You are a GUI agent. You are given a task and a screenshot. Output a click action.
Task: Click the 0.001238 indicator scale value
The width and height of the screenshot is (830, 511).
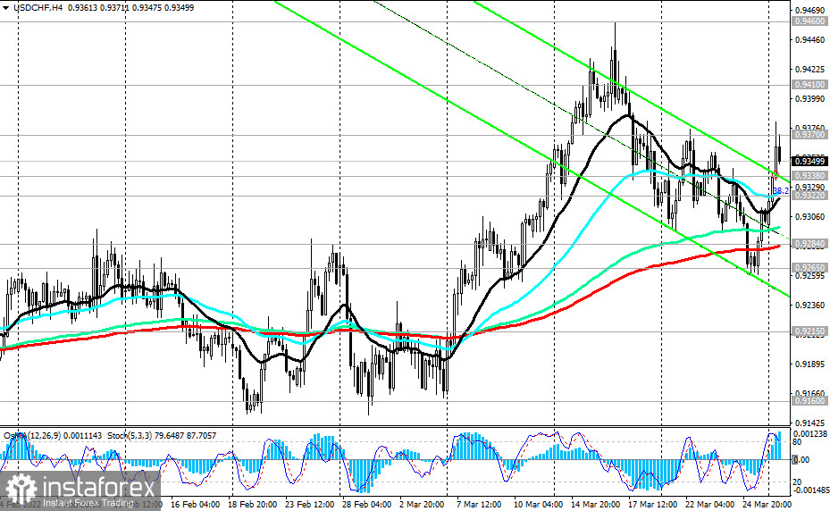(x=810, y=433)
